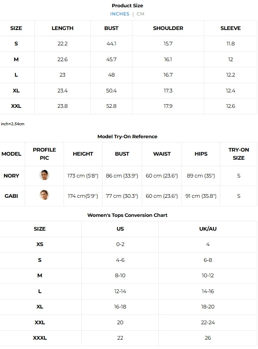Viewport: 258px width, 349px height.
Task: Click Nory's height 173 cm cell
Action: [83, 176]
